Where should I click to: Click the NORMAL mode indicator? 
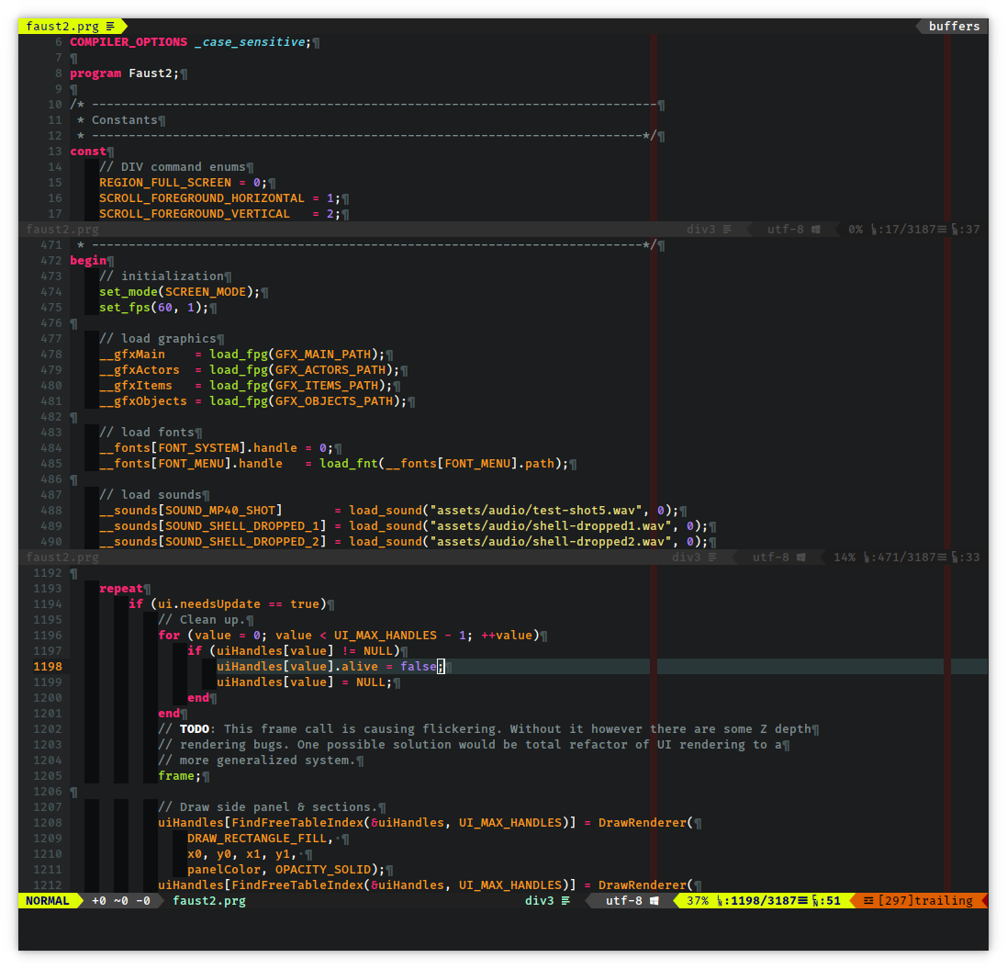(x=48, y=901)
